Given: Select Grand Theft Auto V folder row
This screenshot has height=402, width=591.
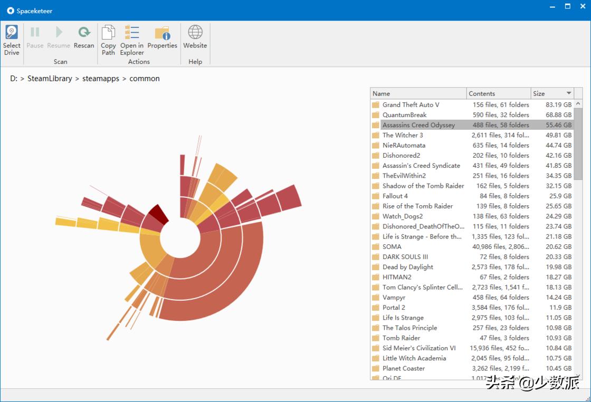Looking at the screenshot, I should click(x=411, y=105).
